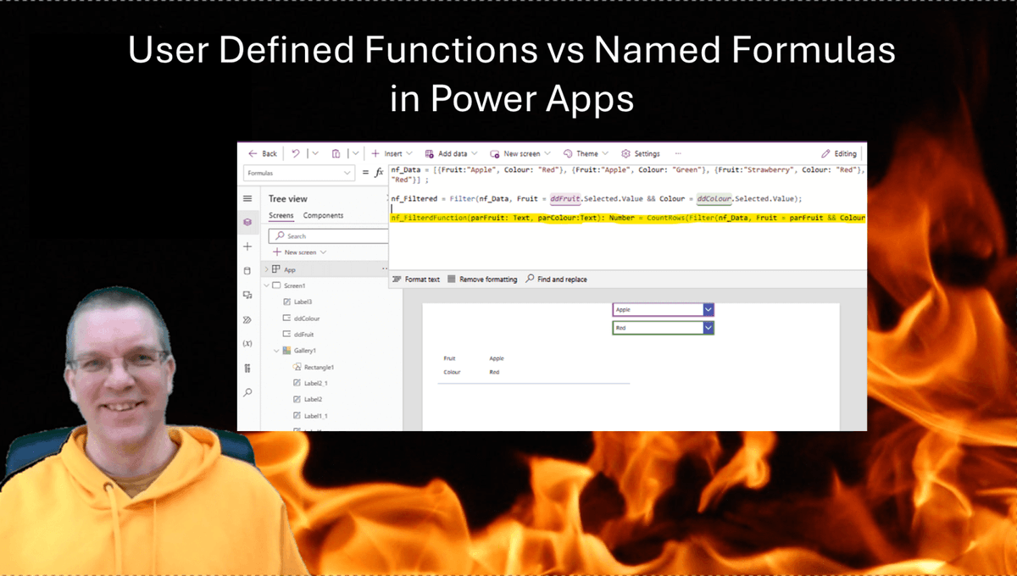Image resolution: width=1017 pixels, height=576 pixels.
Task: Click the Paste icon in the toolbar
Action: [x=336, y=153]
